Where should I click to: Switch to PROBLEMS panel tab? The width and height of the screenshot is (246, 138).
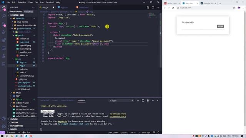click(45, 100)
